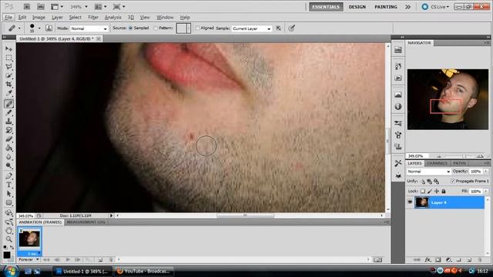This screenshot has width=493, height=277.
Task: Enable the Aligned checkbox
Action: [197, 28]
